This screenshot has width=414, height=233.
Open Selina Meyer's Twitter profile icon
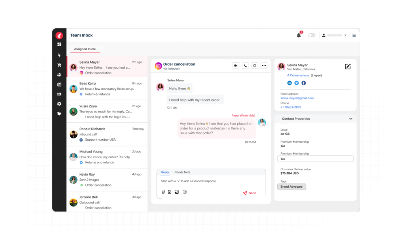[x=296, y=83]
